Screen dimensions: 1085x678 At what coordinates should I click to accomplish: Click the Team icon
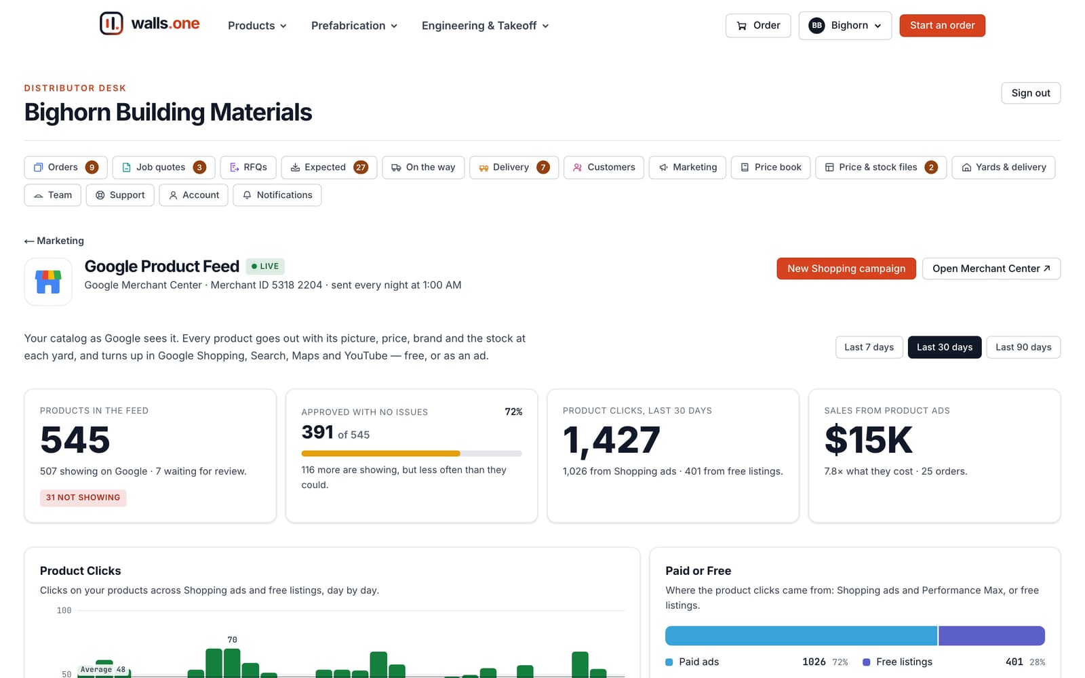coord(39,195)
